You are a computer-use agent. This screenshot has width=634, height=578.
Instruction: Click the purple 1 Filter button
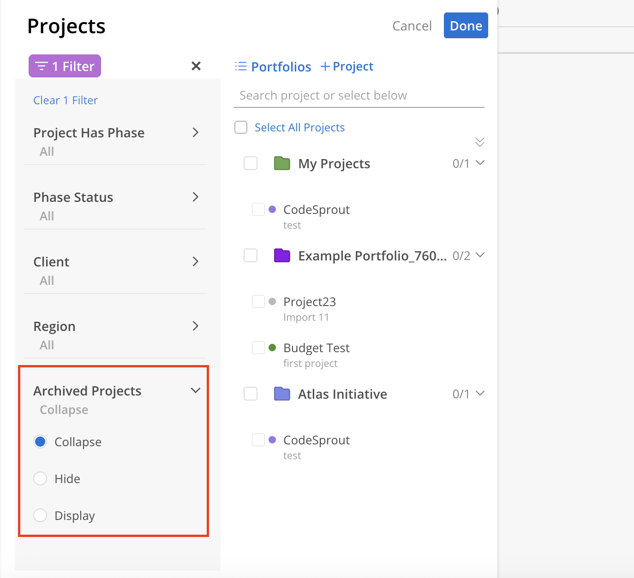click(x=65, y=66)
